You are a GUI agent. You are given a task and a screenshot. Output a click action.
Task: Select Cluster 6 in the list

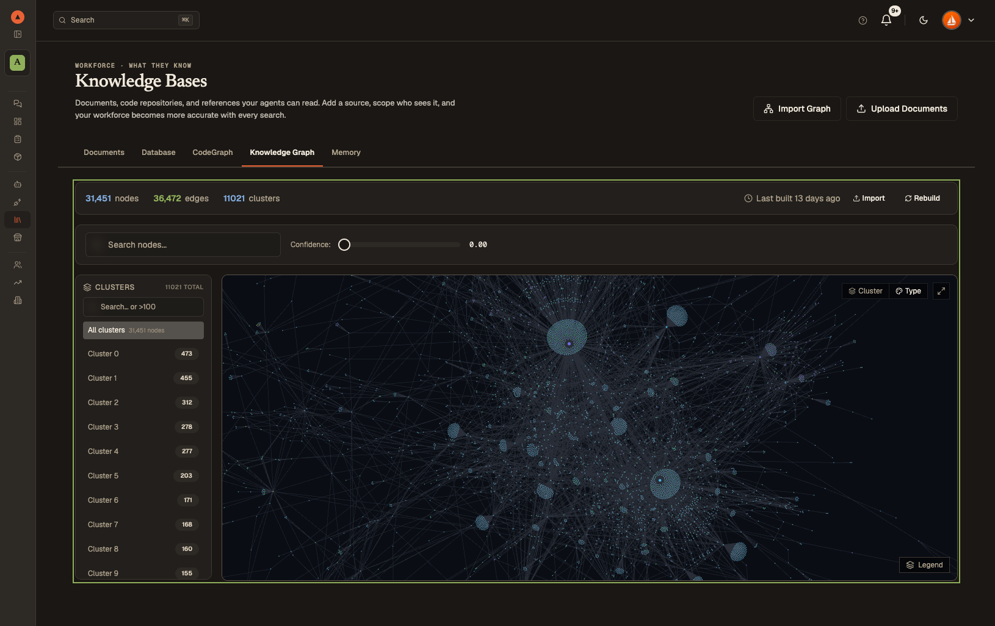coord(143,500)
